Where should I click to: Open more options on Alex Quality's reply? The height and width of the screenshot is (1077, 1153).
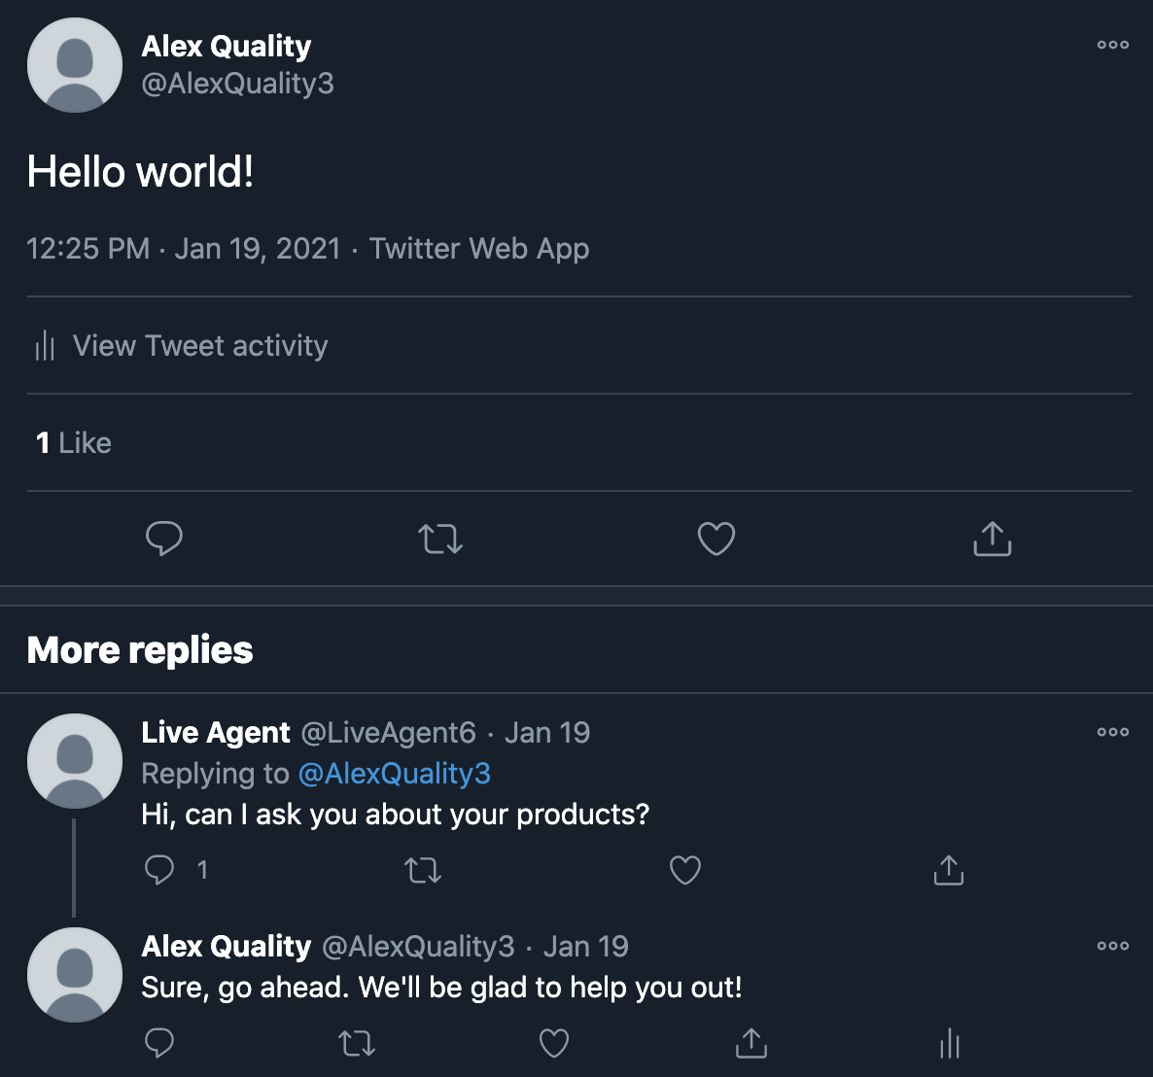pyautogui.click(x=1112, y=945)
